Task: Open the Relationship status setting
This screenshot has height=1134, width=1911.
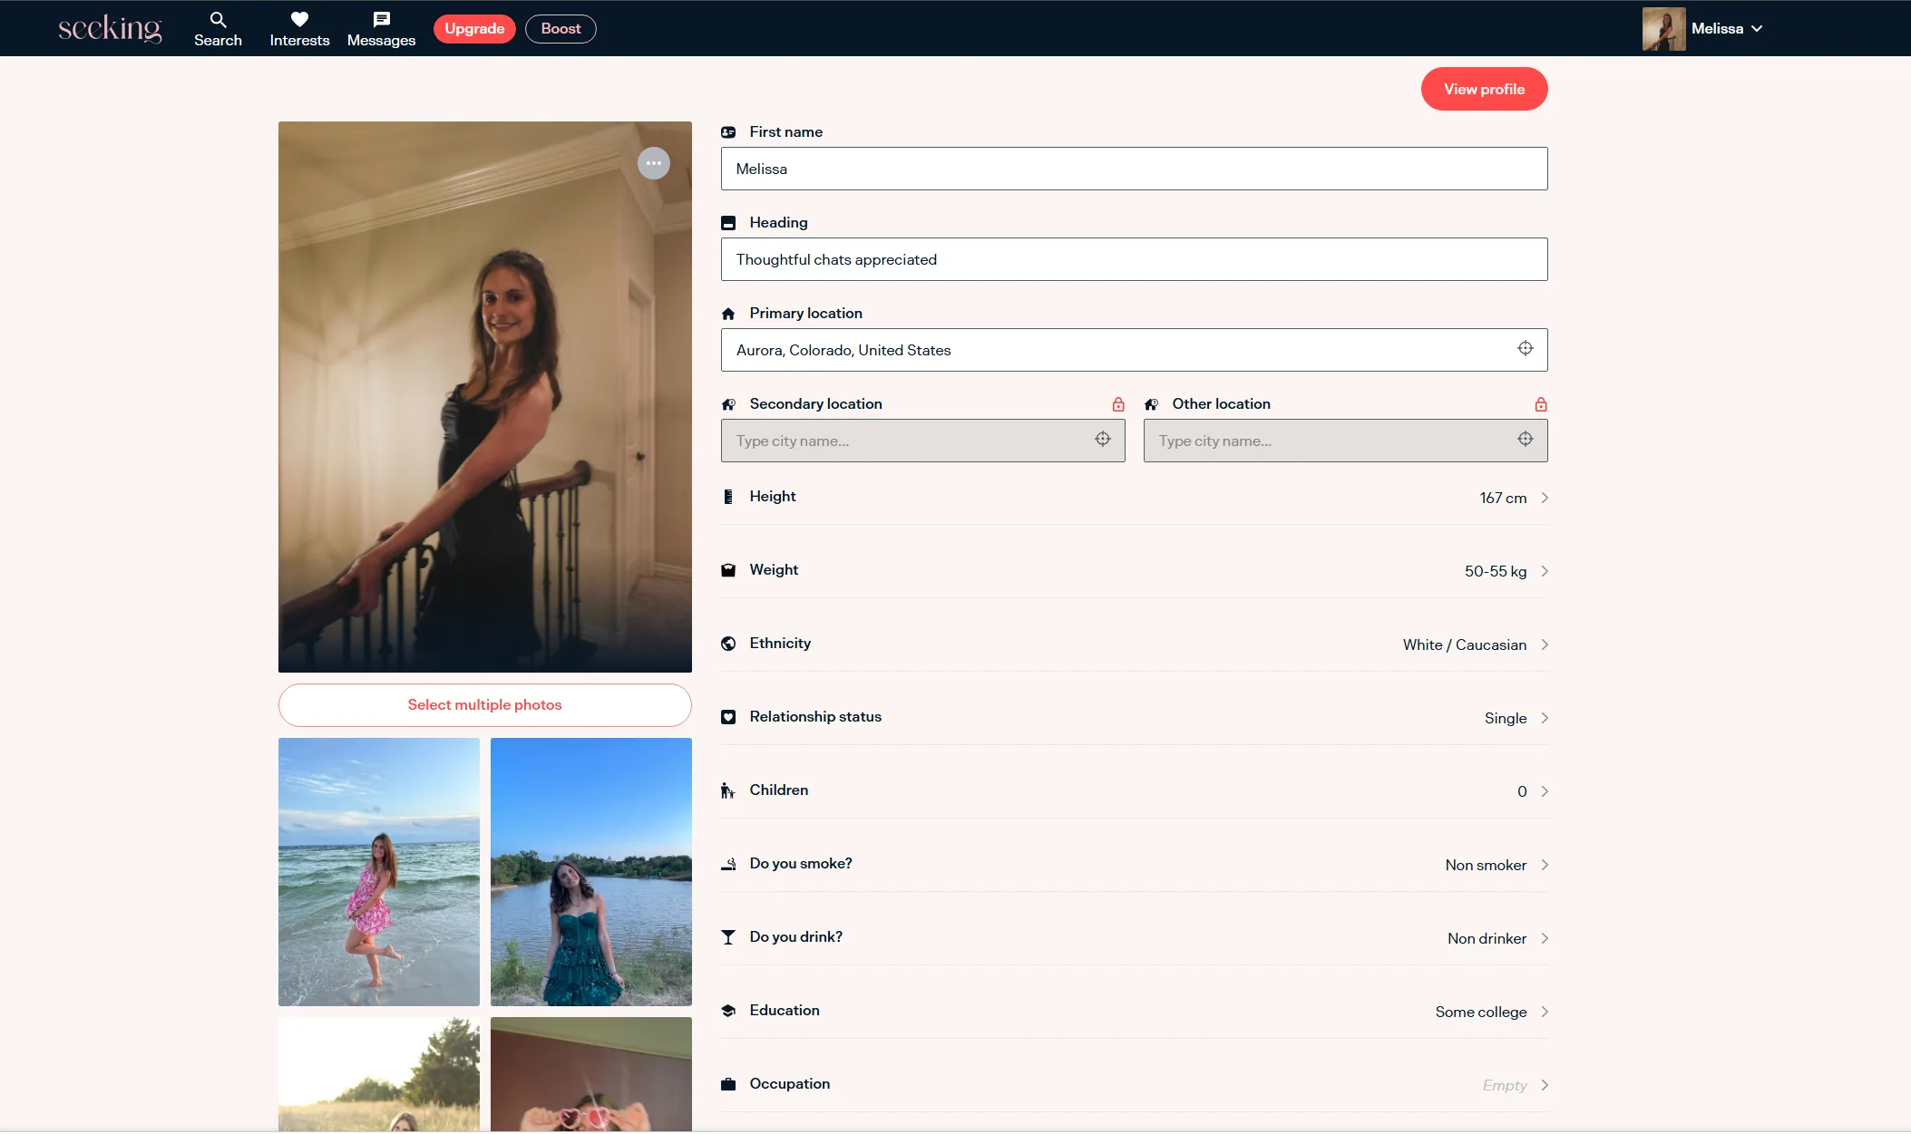Action: [1134, 717]
